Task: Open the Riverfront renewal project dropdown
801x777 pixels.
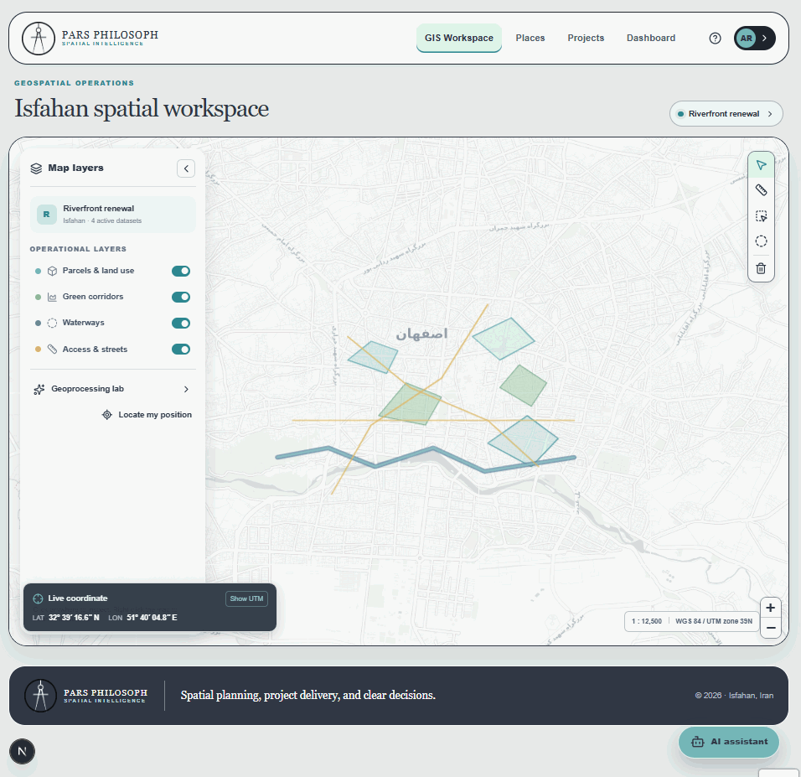Action: click(726, 113)
